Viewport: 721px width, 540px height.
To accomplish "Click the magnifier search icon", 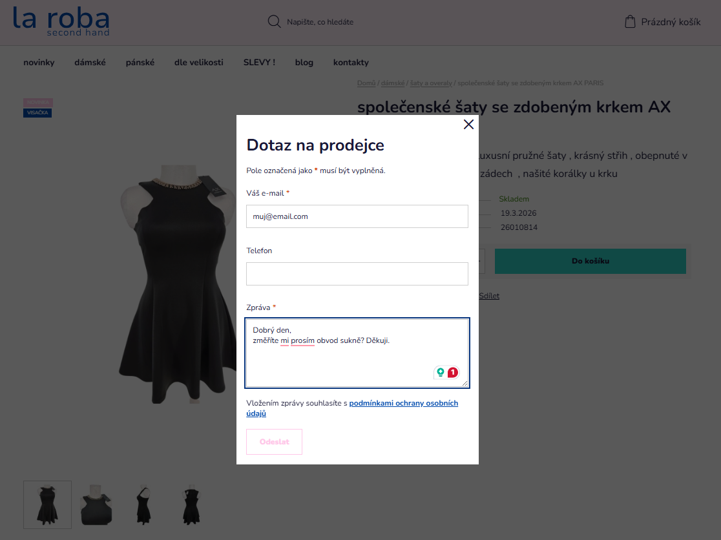I will [274, 22].
